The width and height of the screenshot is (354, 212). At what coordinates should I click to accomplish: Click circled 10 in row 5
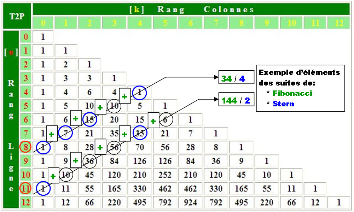point(114,106)
